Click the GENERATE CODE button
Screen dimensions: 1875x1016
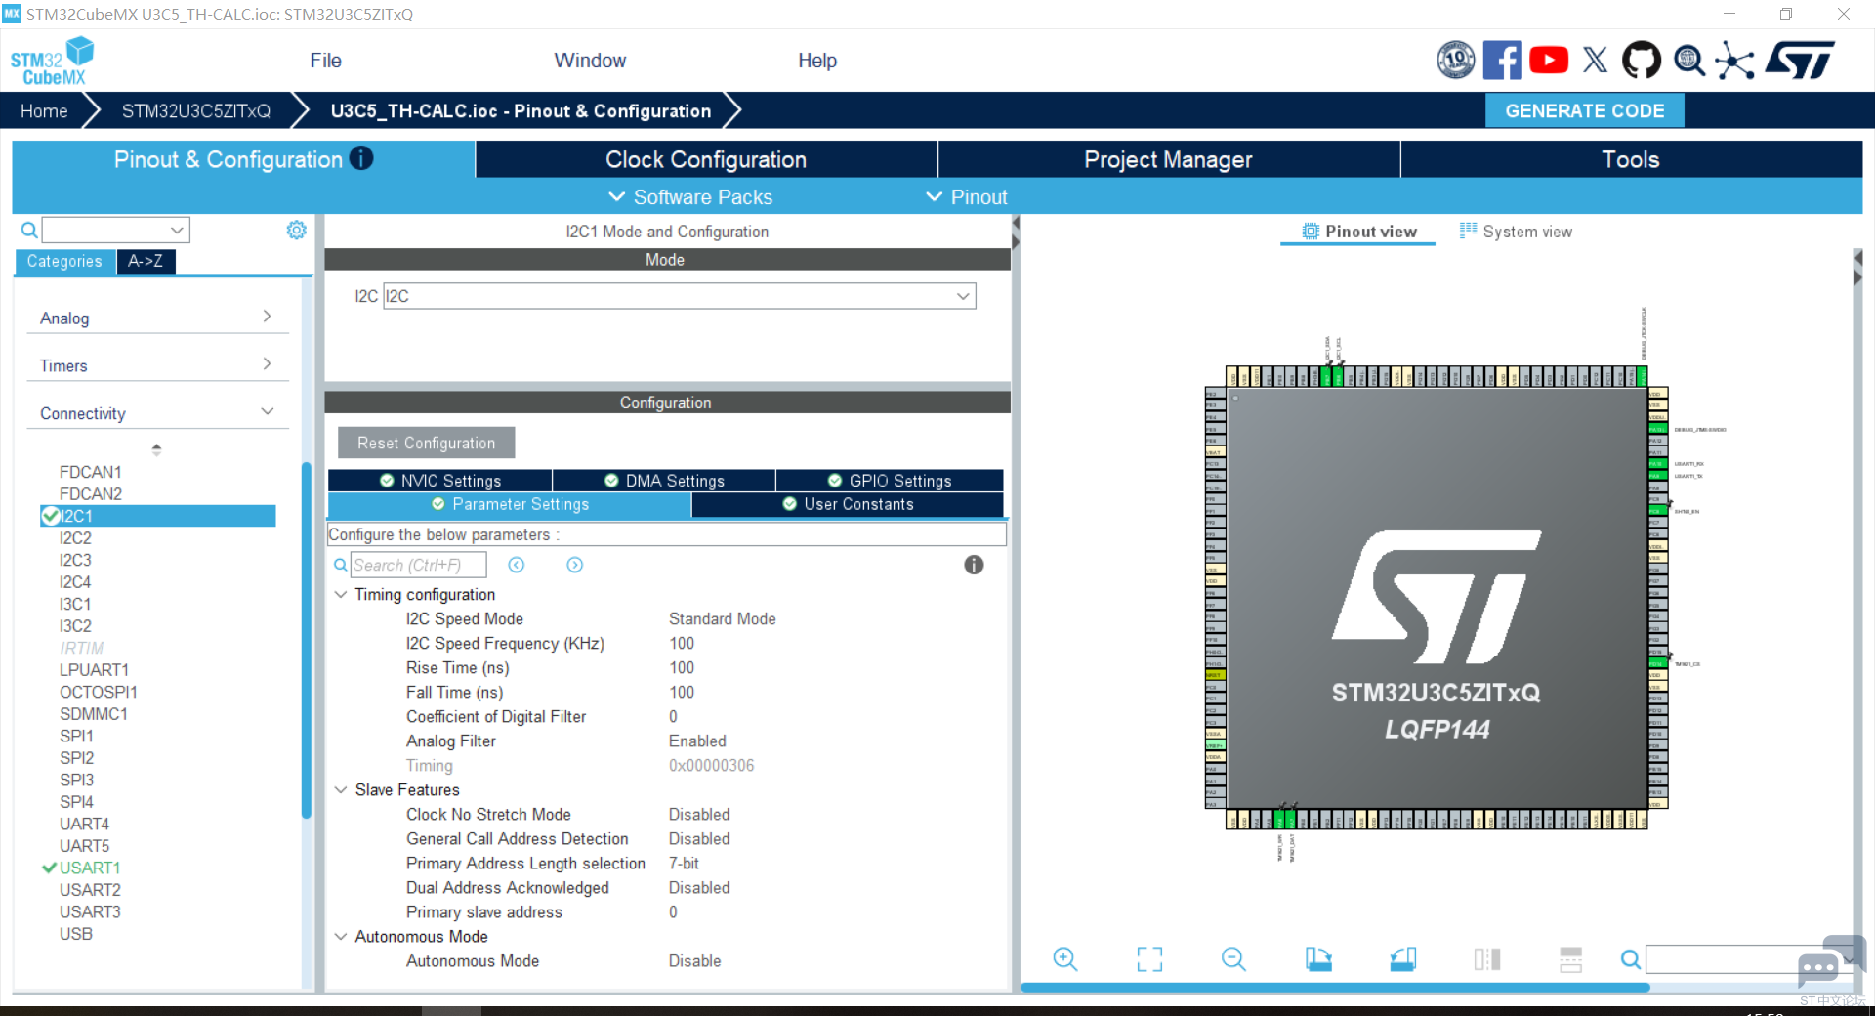[1585, 110]
